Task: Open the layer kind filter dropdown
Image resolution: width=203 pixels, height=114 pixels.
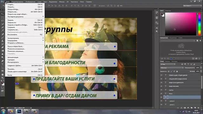Action: 168,64
